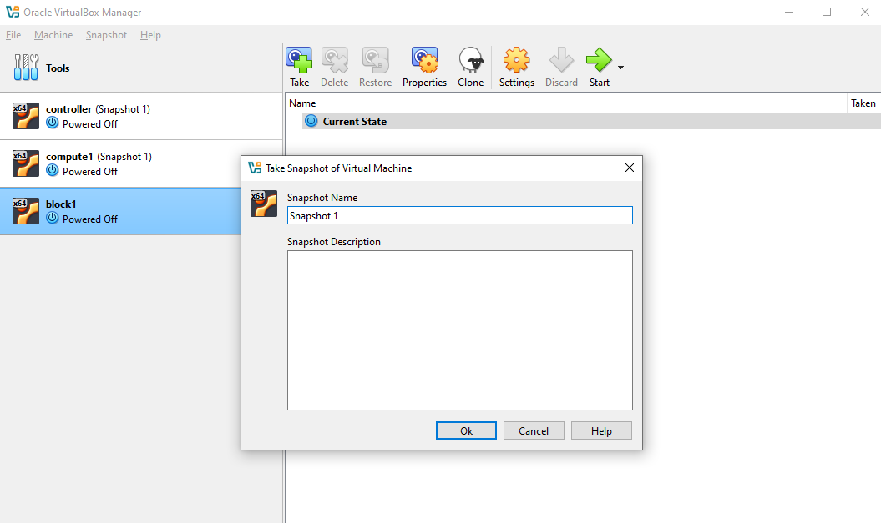Open the Snapshot menu

[x=106, y=35]
